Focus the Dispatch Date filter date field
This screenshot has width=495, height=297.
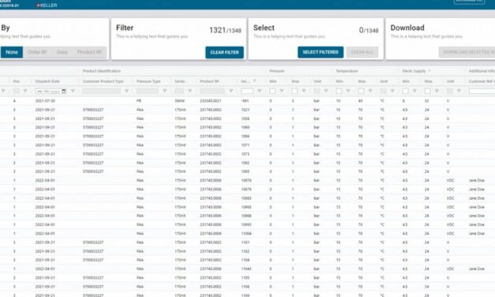pyautogui.click(x=51, y=91)
